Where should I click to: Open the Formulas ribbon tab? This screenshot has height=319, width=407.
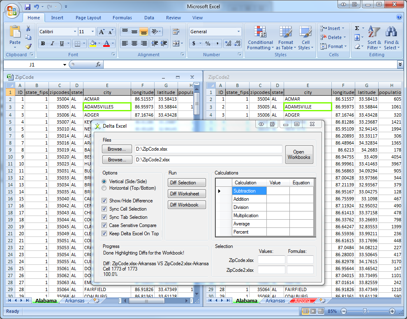(122, 18)
